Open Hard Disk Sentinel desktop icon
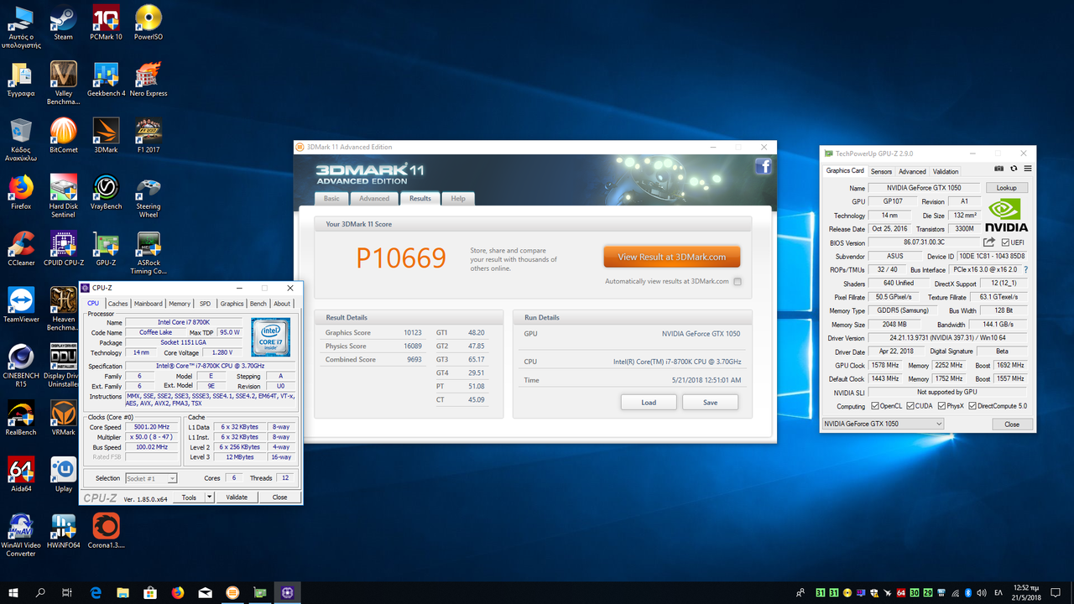Screen dimensions: 1074x604 pyautogui.click(x=63, y=195)
